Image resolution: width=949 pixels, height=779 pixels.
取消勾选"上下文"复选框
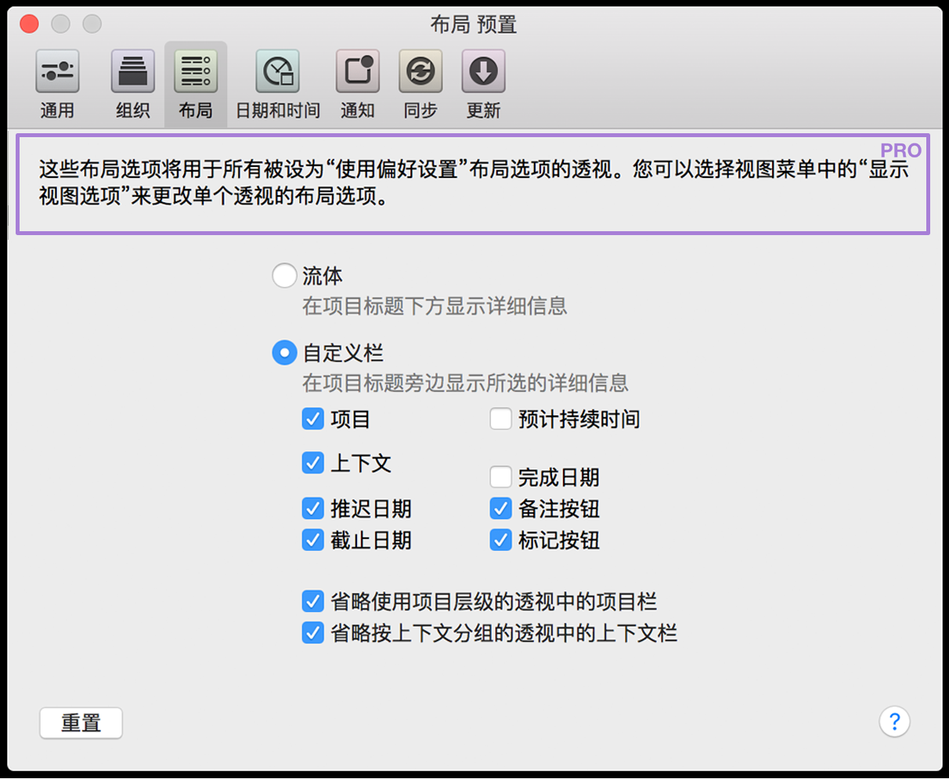click(x=312, y=463)
